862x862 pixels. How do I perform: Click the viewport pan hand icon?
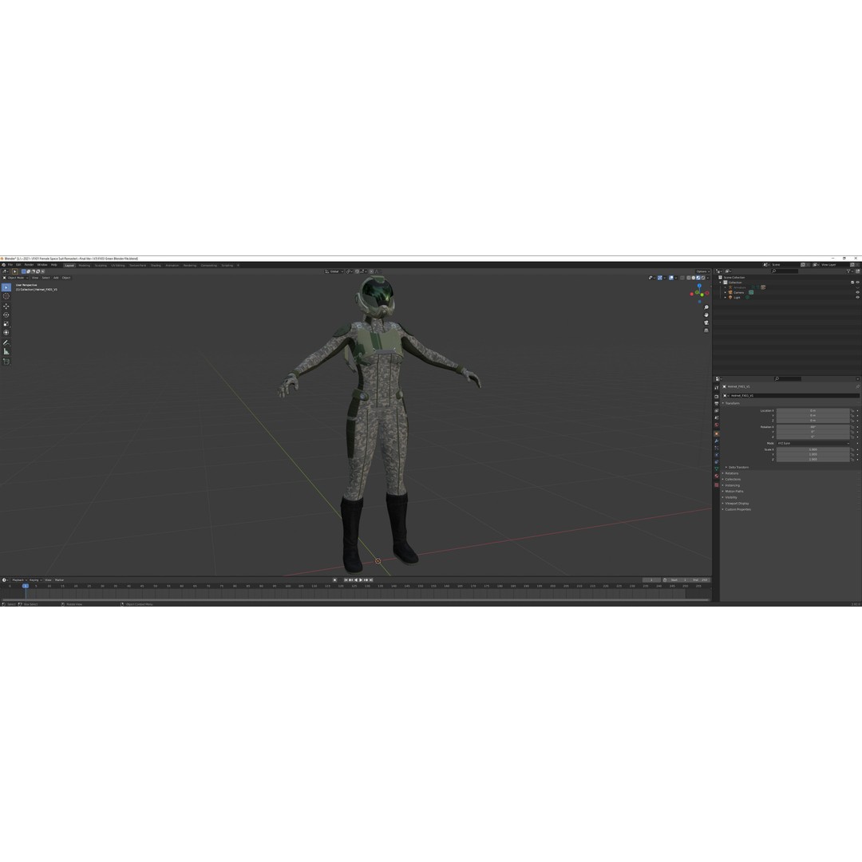(x=706, y=315)
